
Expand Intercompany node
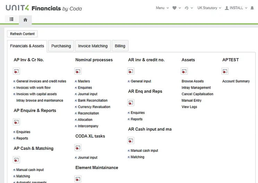pos(76,126)
